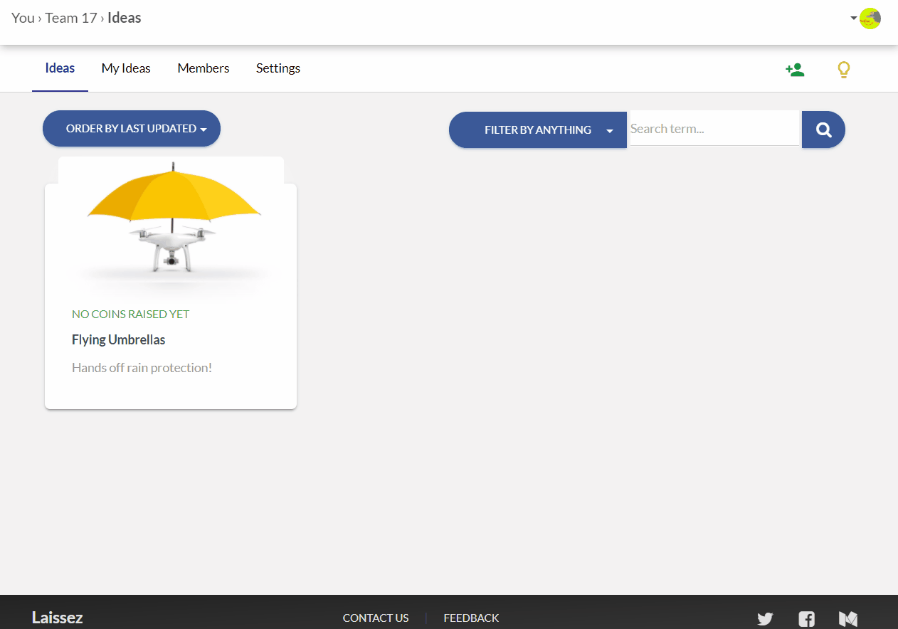The height and width of the screenshot is (629, 898).
Task: Click the Feedback footer link
Action: tap(471, 618)
